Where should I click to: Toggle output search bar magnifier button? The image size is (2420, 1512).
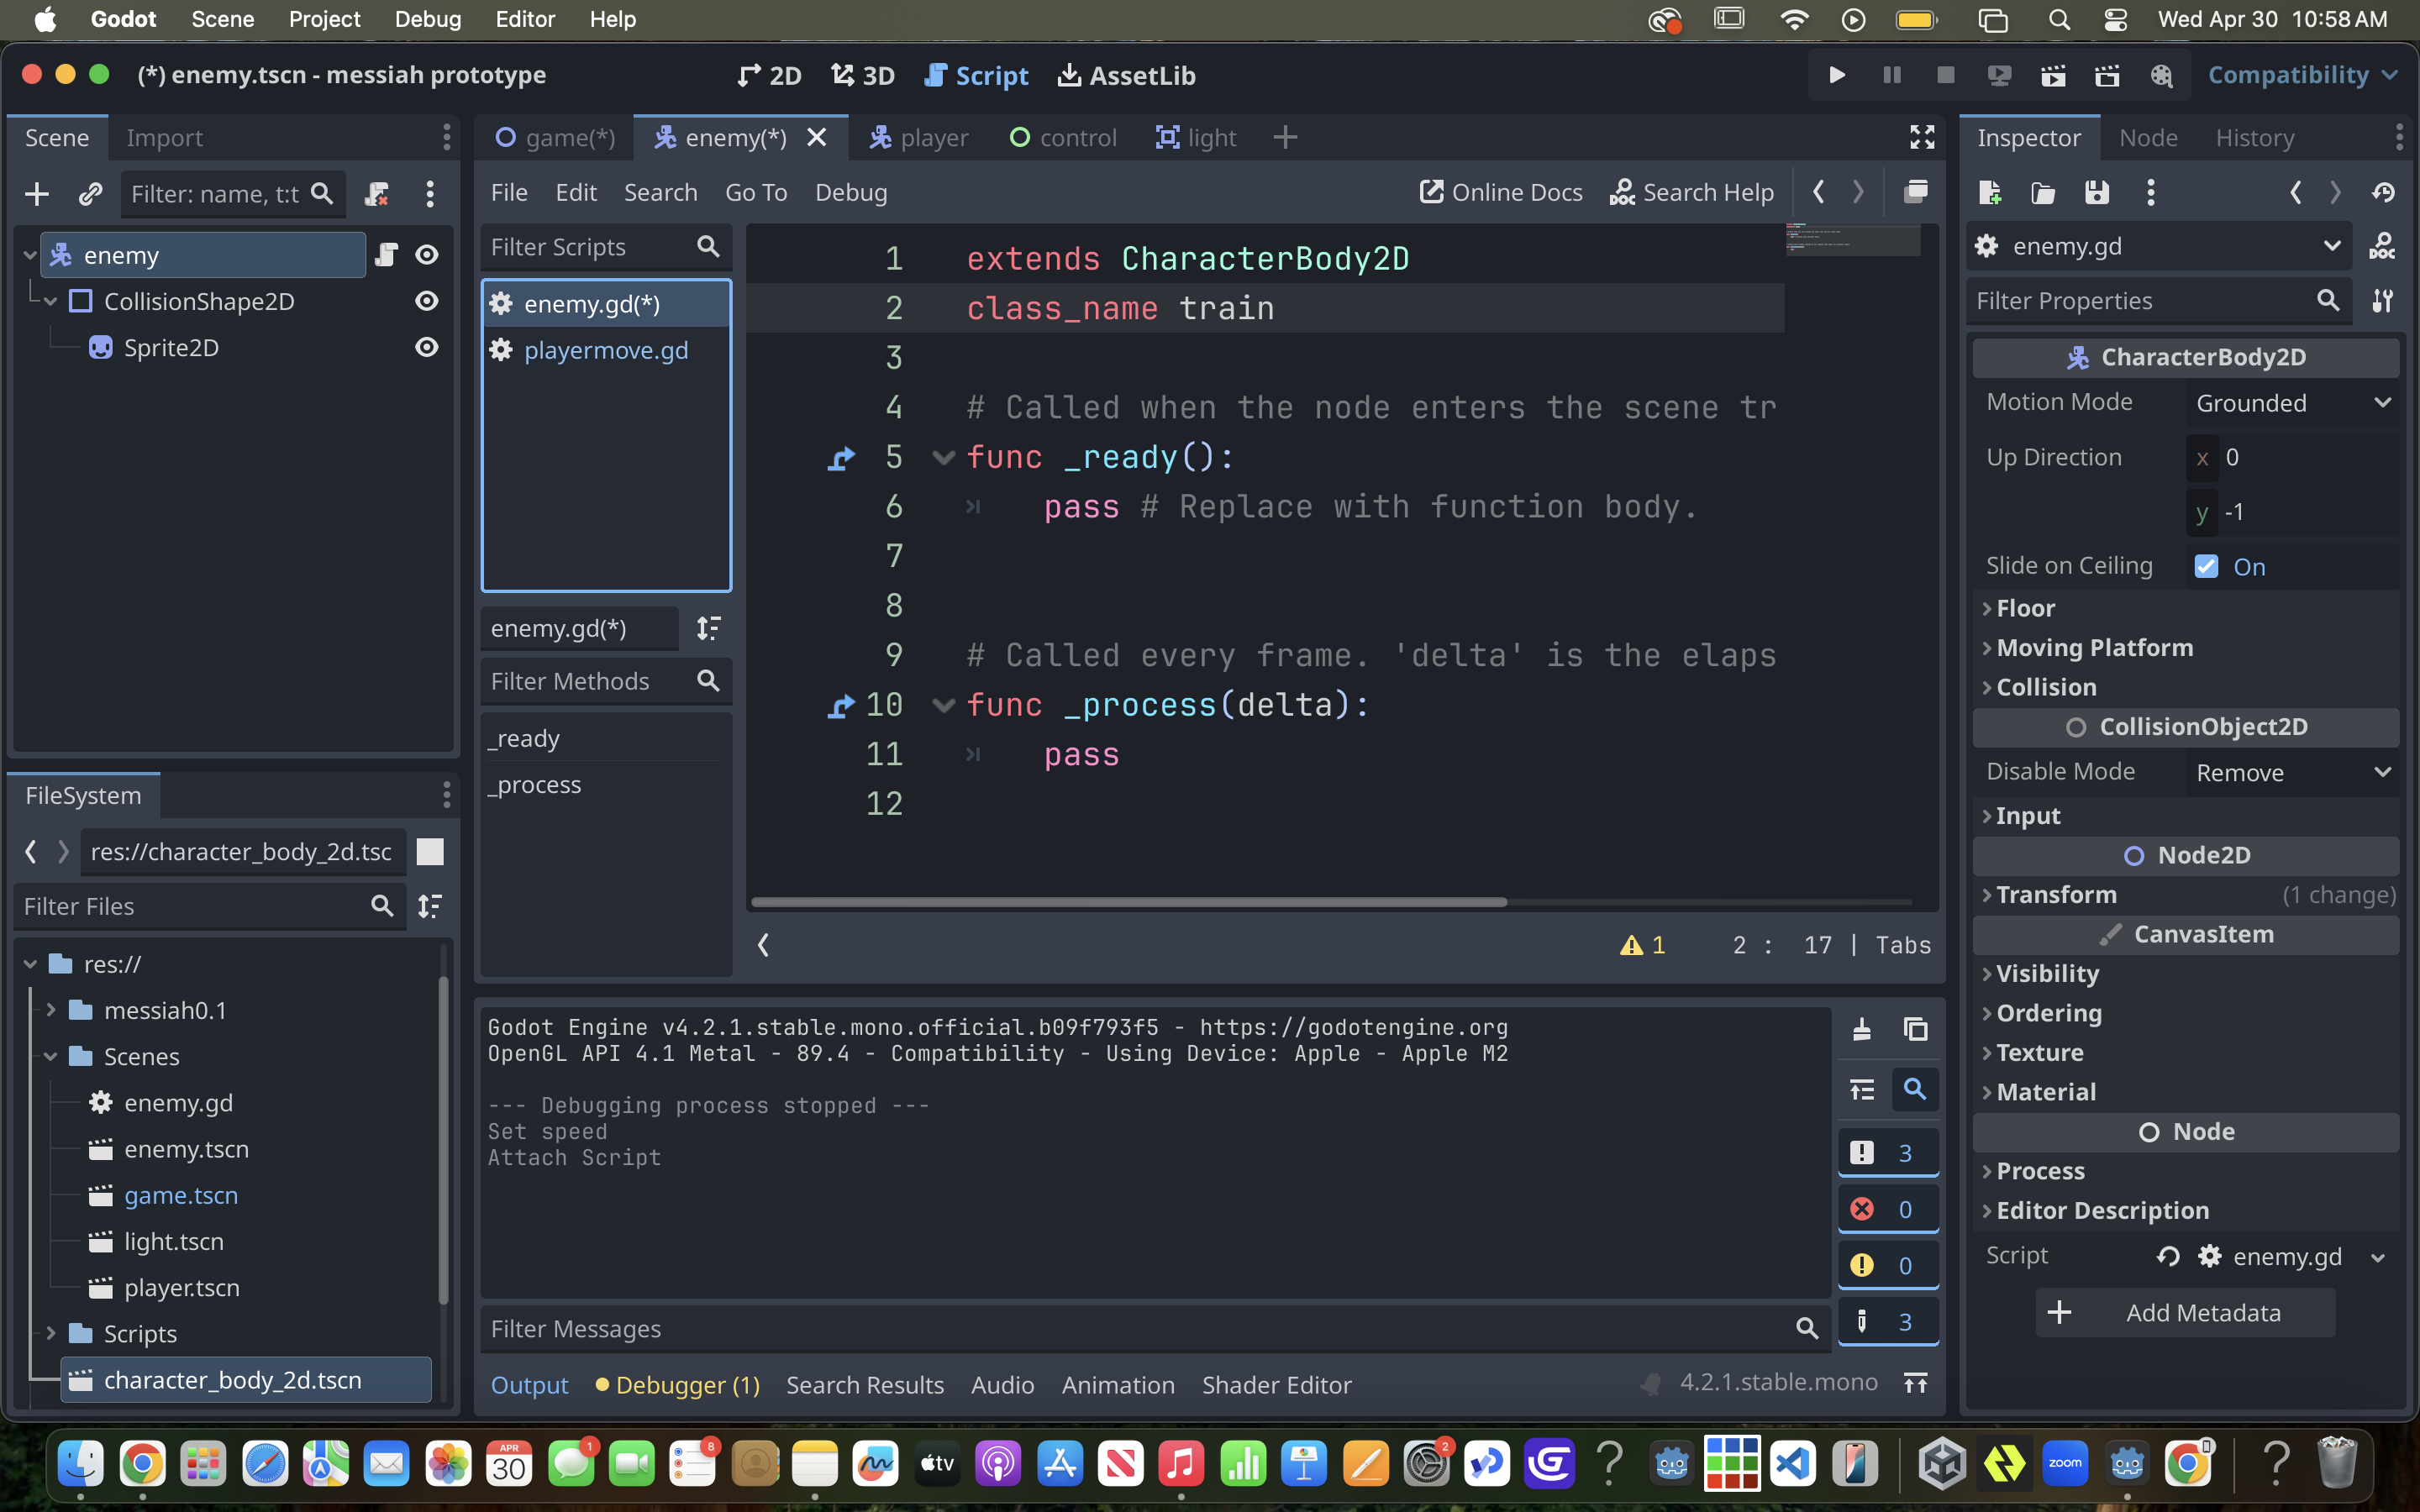pyautogui.click(x=1915, y=1089)
